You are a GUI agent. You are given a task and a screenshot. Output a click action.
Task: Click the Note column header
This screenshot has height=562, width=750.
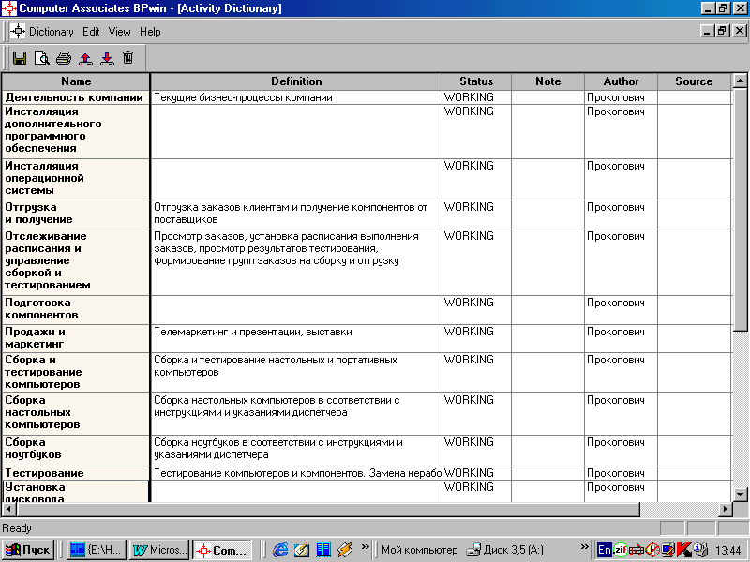(547, 81)
